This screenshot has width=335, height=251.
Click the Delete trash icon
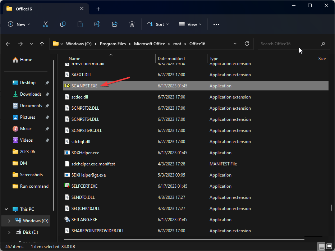pos(132,24)
